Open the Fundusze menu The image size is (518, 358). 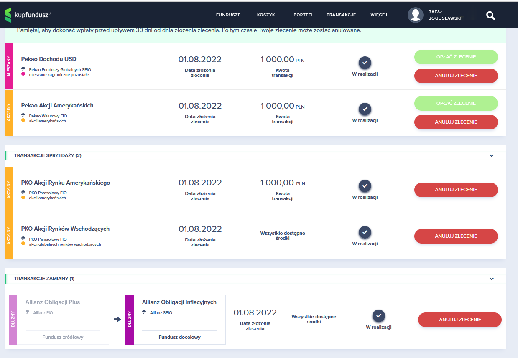[x=228, y=15]
